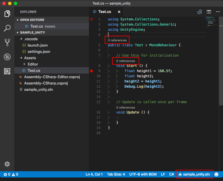This screenshot has width=223, height=181.
Task: Open the Extensions view
Action: tap(7, 71)
